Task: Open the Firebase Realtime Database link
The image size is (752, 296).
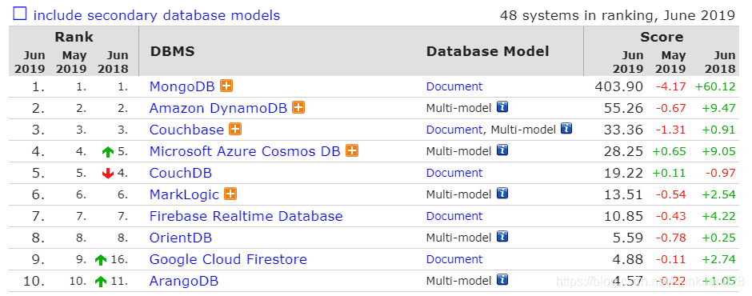Action: [246, 216]
